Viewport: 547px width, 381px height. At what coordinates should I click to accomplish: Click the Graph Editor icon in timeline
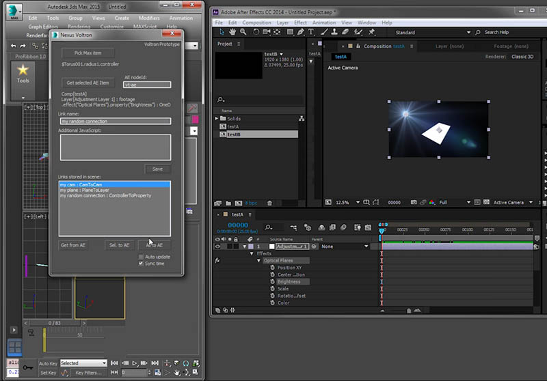click(368, 227)
